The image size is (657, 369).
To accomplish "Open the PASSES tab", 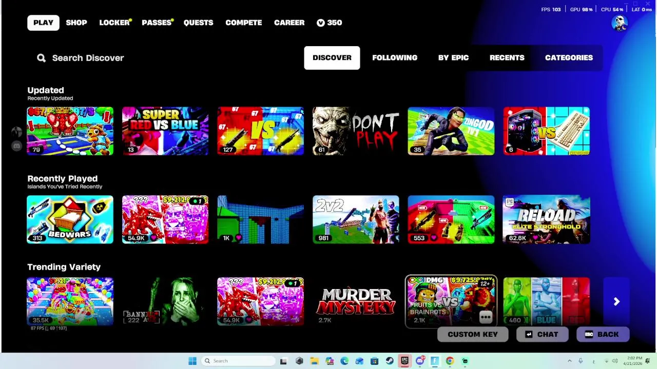I will [x=157, y=23].
